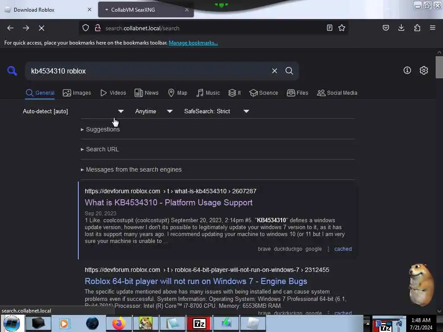Screen dimensions: 443x332
Task: Switch to the Images category
Action: coord(77,93)
